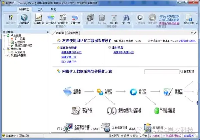Viewport: 200px width, 140px height.
Task: Pin the 树形菜单 panel with pushpin
Action: [x=48, y=32]
